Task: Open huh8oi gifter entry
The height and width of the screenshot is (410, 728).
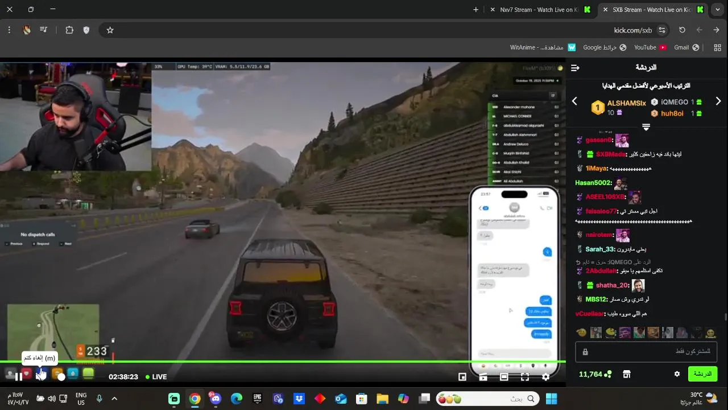Action: click(x=676, y=113)
